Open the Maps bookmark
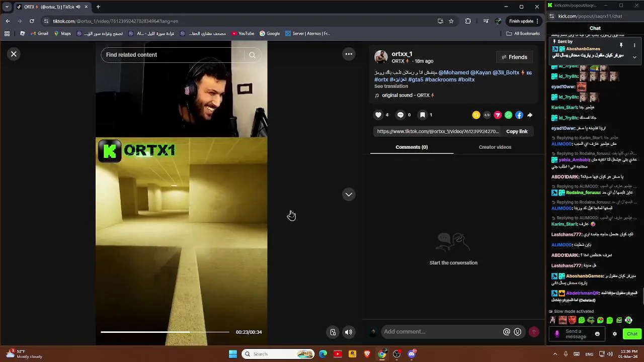The height and width of the screenshot is (362, 644). pyautogui.click(x=62, y=34)
